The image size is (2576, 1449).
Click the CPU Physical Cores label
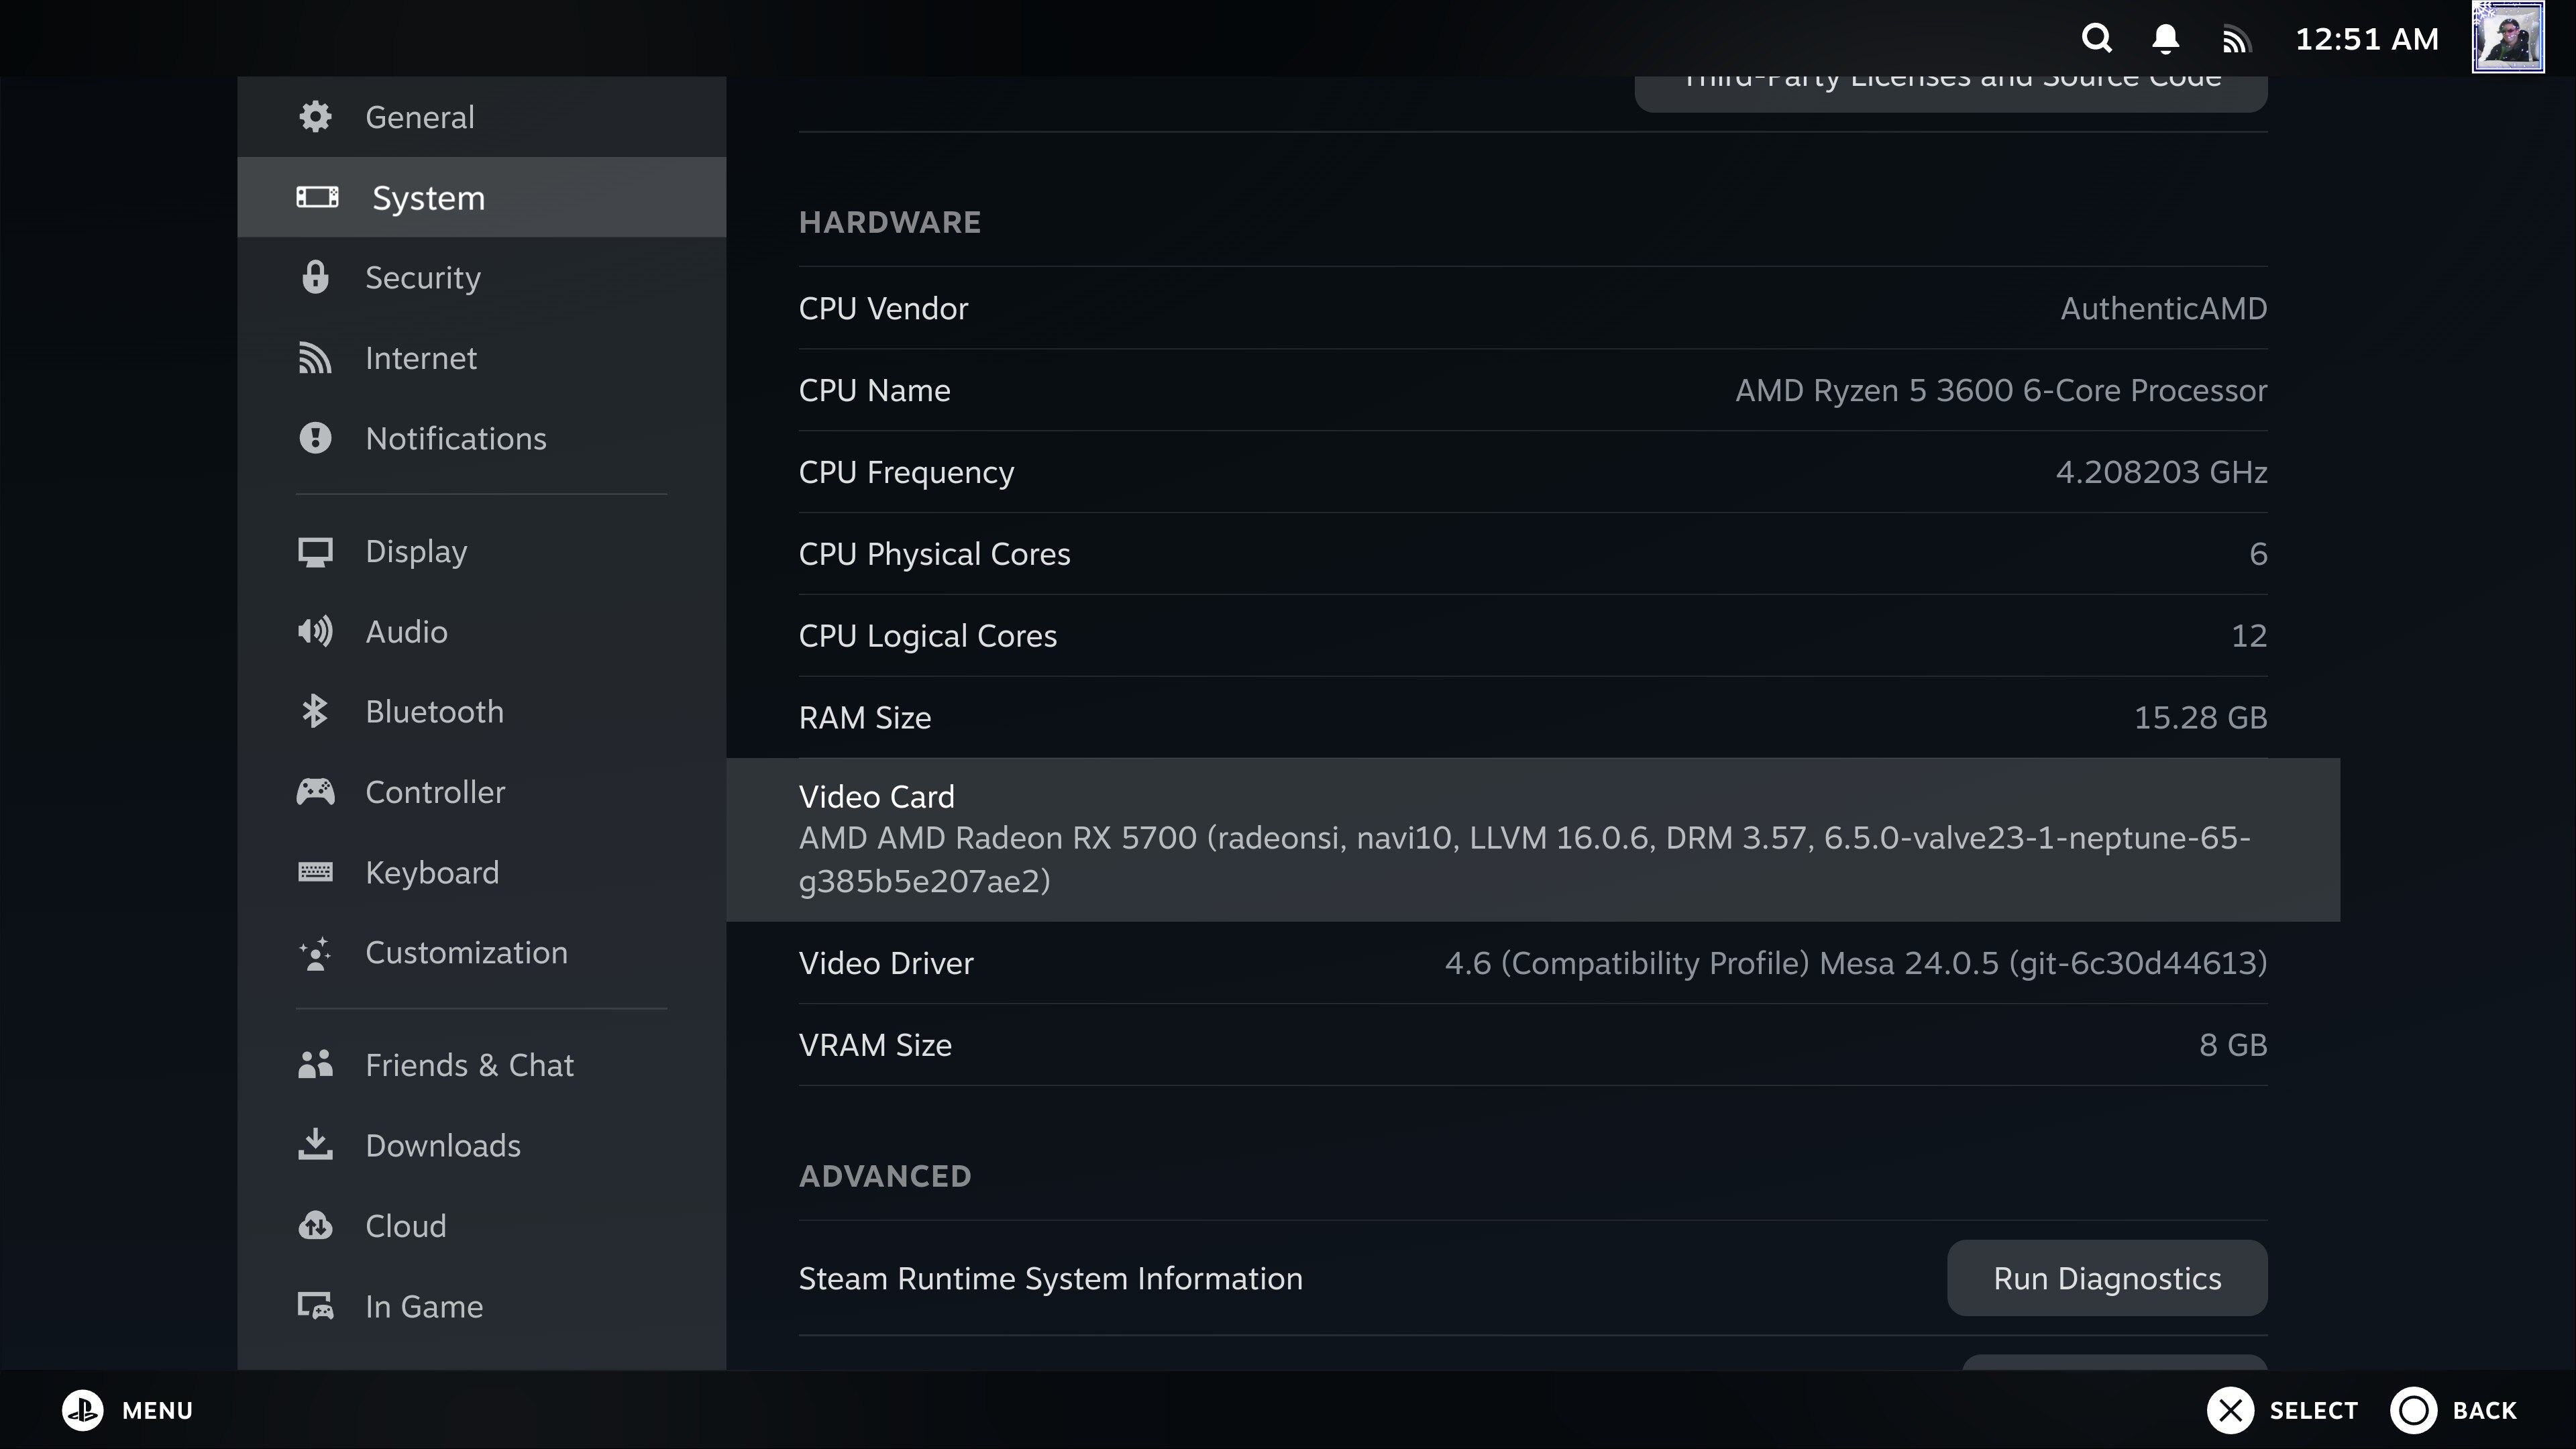934,554
